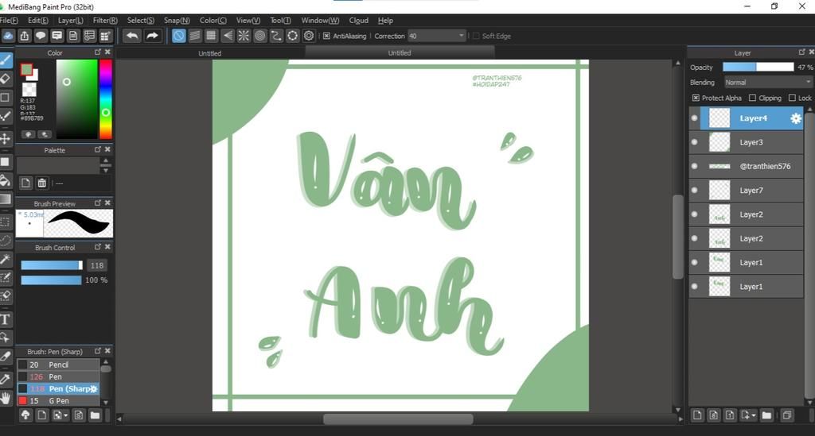Select the Bucket fill tool

(6, 180)
